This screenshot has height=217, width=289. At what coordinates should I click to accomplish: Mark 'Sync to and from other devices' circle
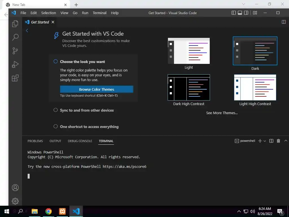(56, 110)
